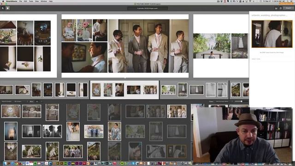
Task: Select wide hanging dress thumbnail in spread timeline
Action: tap(196, 90)
